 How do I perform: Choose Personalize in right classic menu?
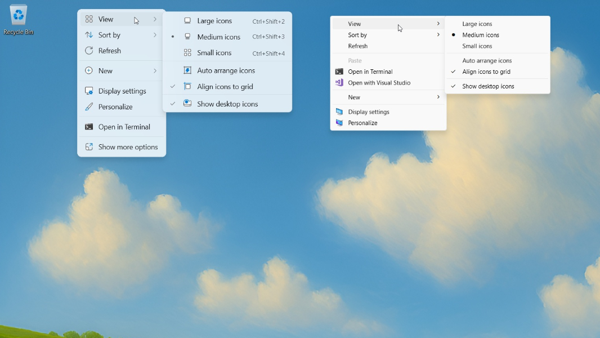point(388,123)
